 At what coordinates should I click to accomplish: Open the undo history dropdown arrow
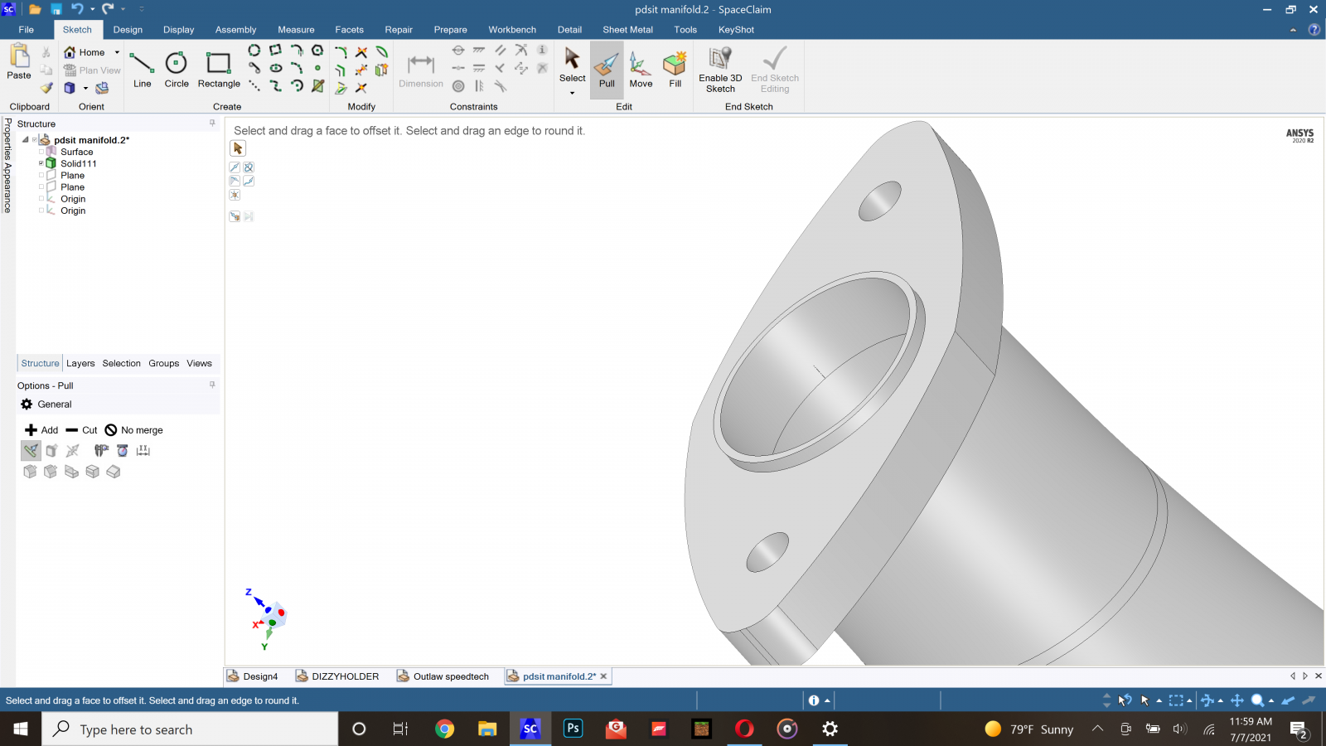tap(91, 9)
